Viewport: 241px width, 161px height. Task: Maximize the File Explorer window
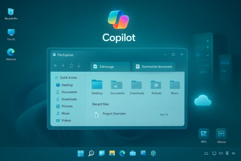tap(173, 55)
